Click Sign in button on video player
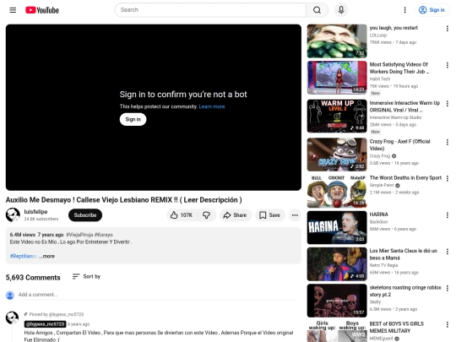456x342 pixels. pos(133,120)
